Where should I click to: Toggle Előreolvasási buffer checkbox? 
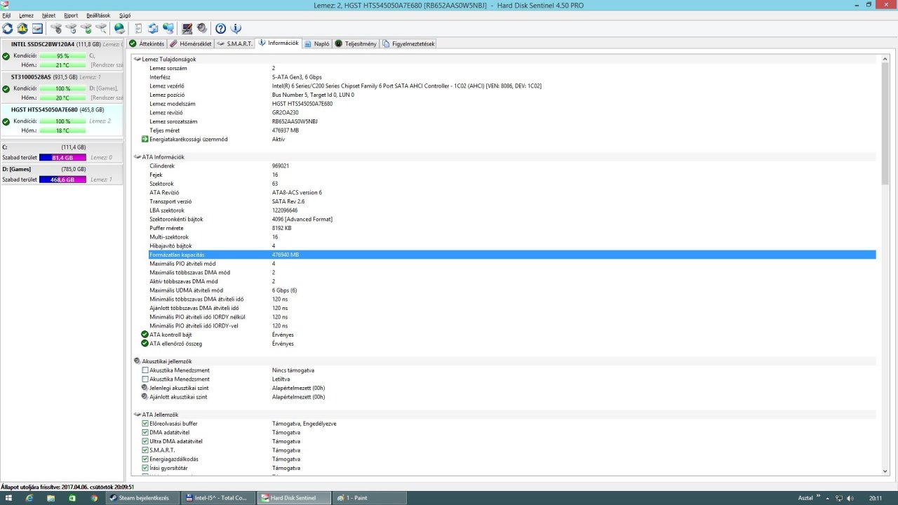[x=145, y=424]
